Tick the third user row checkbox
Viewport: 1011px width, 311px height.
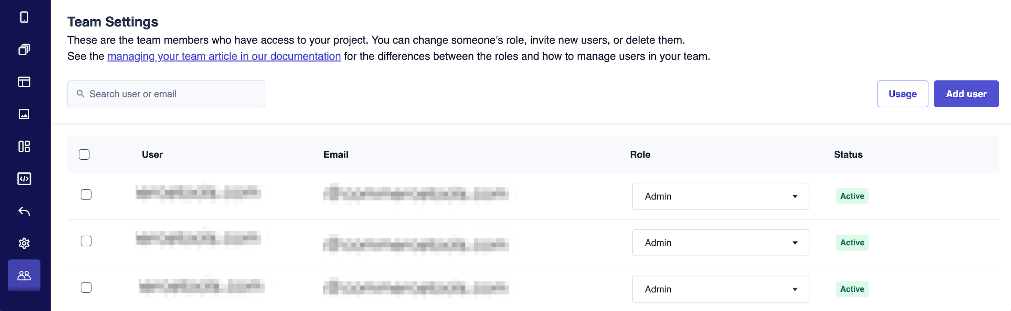pos(86,288)
